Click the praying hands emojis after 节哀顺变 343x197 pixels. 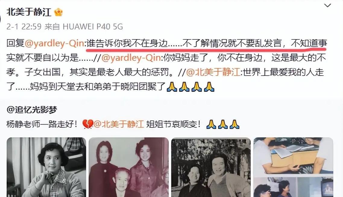pos(223,124)
